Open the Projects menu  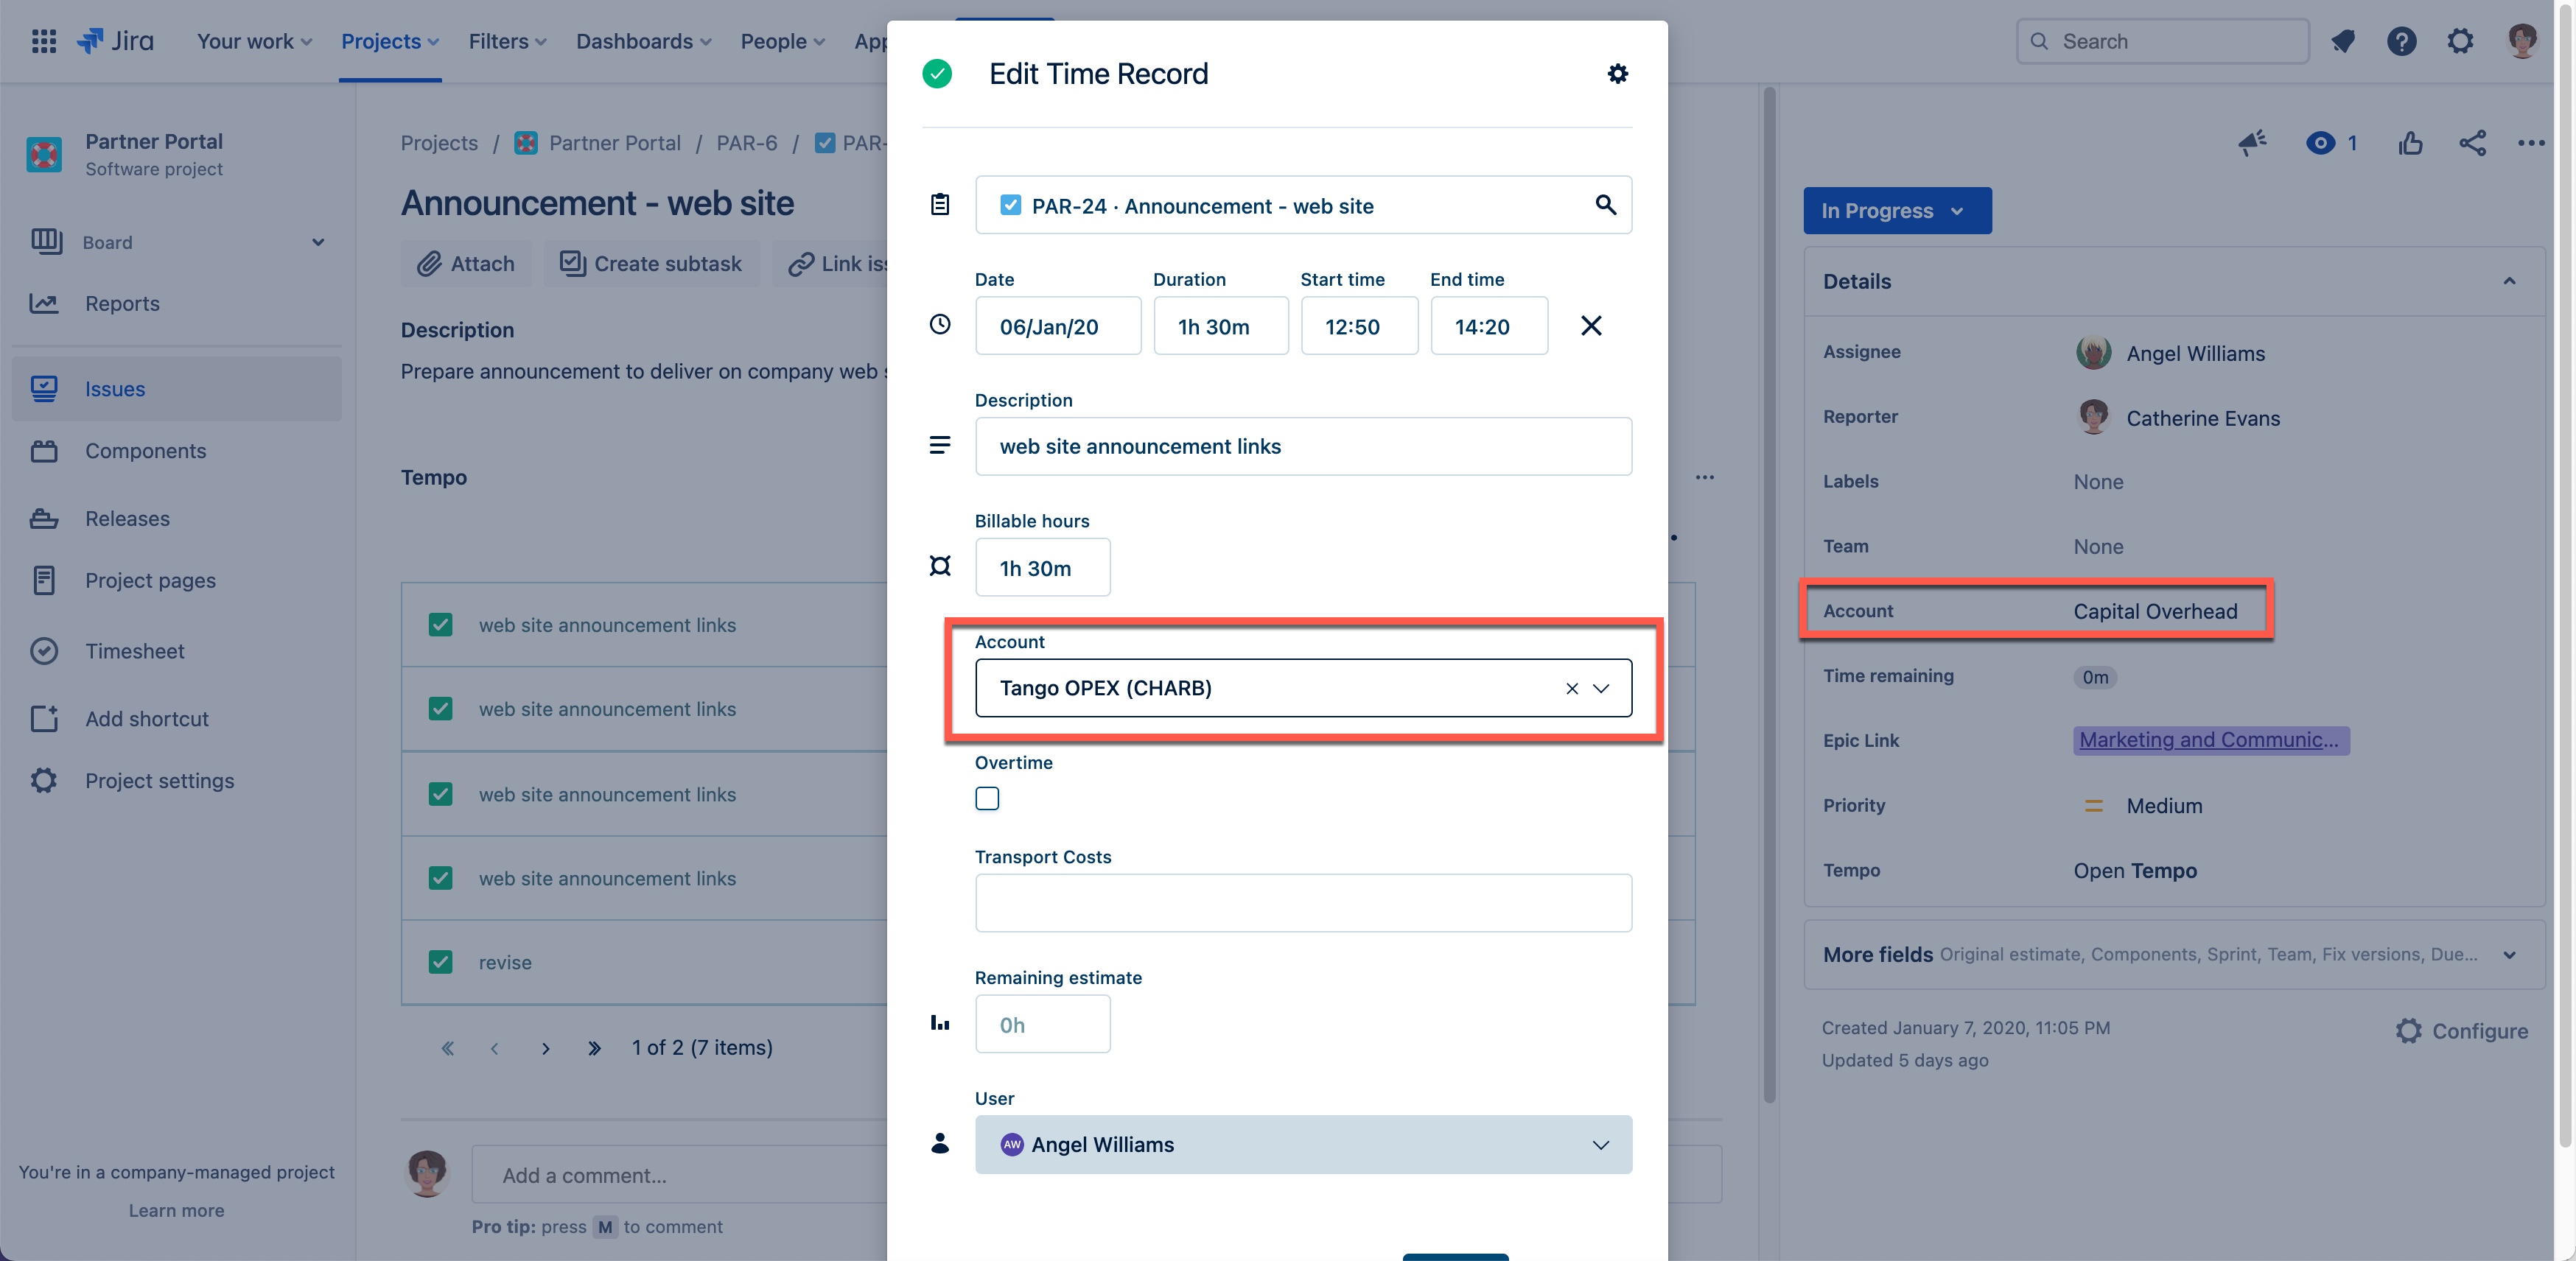click(390, 41)
